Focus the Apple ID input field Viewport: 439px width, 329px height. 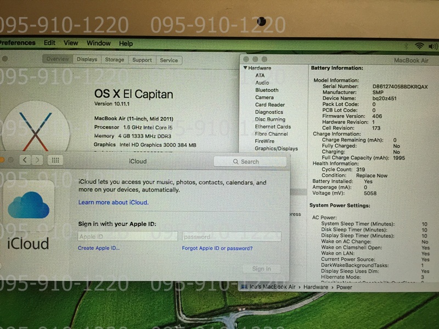coord(128,236)
